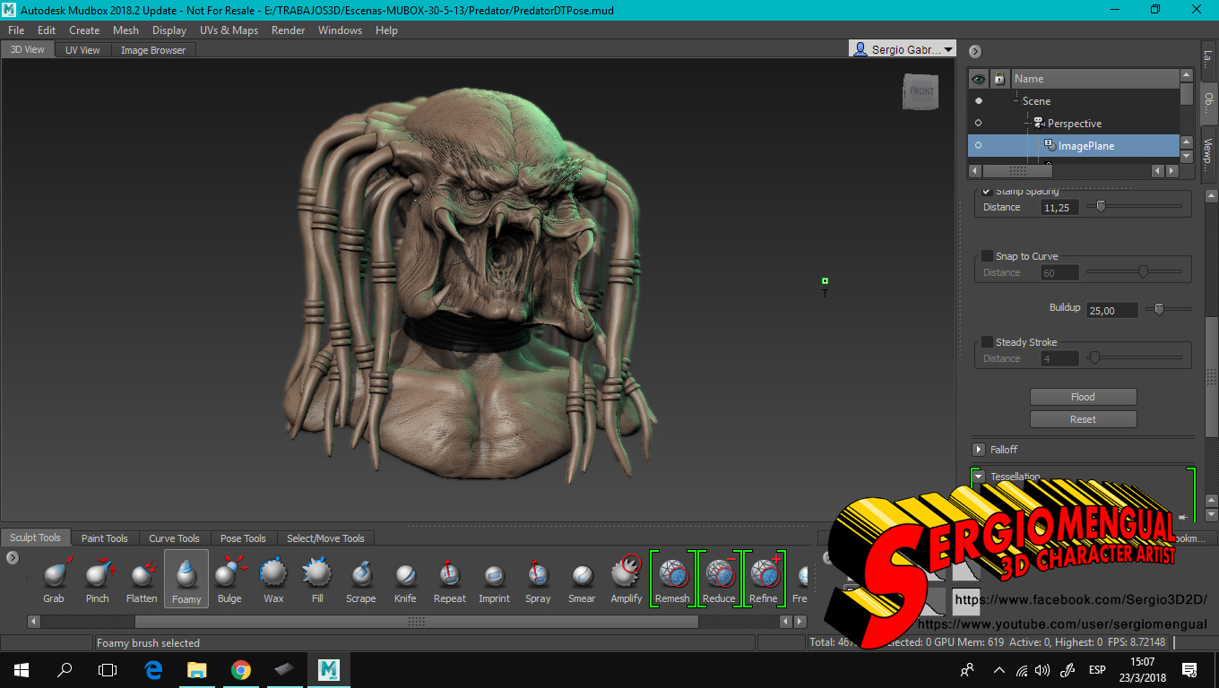1219x688 pixels.
Task: Toggle visibility of the ImagePlane node
Action: coord(978,145)
